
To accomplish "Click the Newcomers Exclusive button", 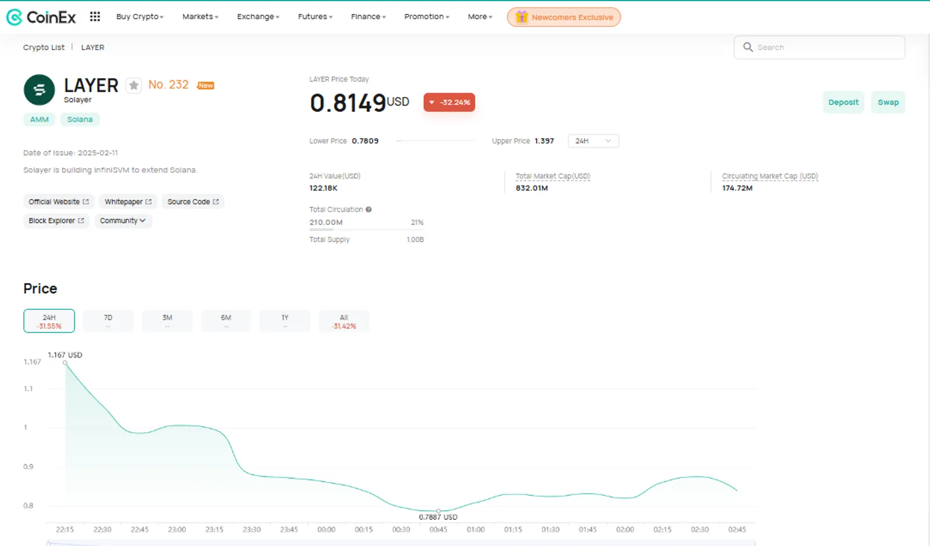I will 564,17.
